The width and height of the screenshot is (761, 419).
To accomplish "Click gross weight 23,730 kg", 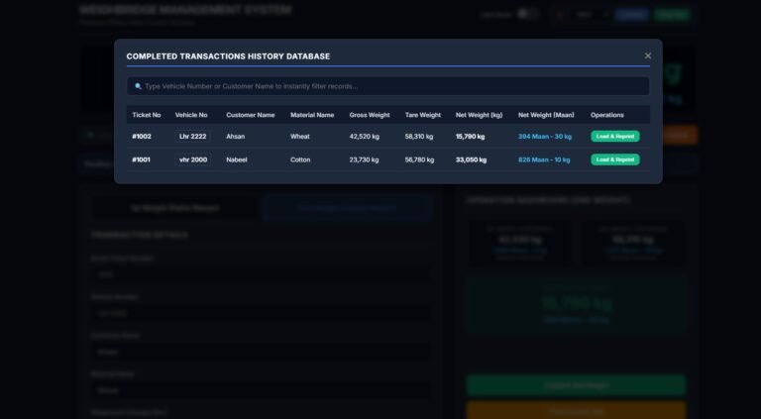I will pos(364,159).
